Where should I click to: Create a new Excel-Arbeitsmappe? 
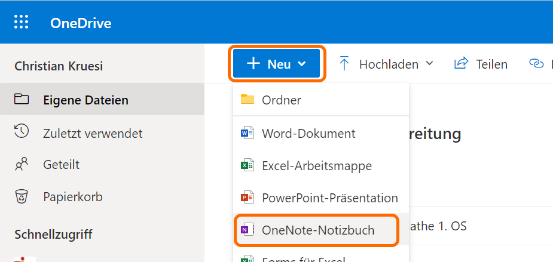(x=317, y=165)
